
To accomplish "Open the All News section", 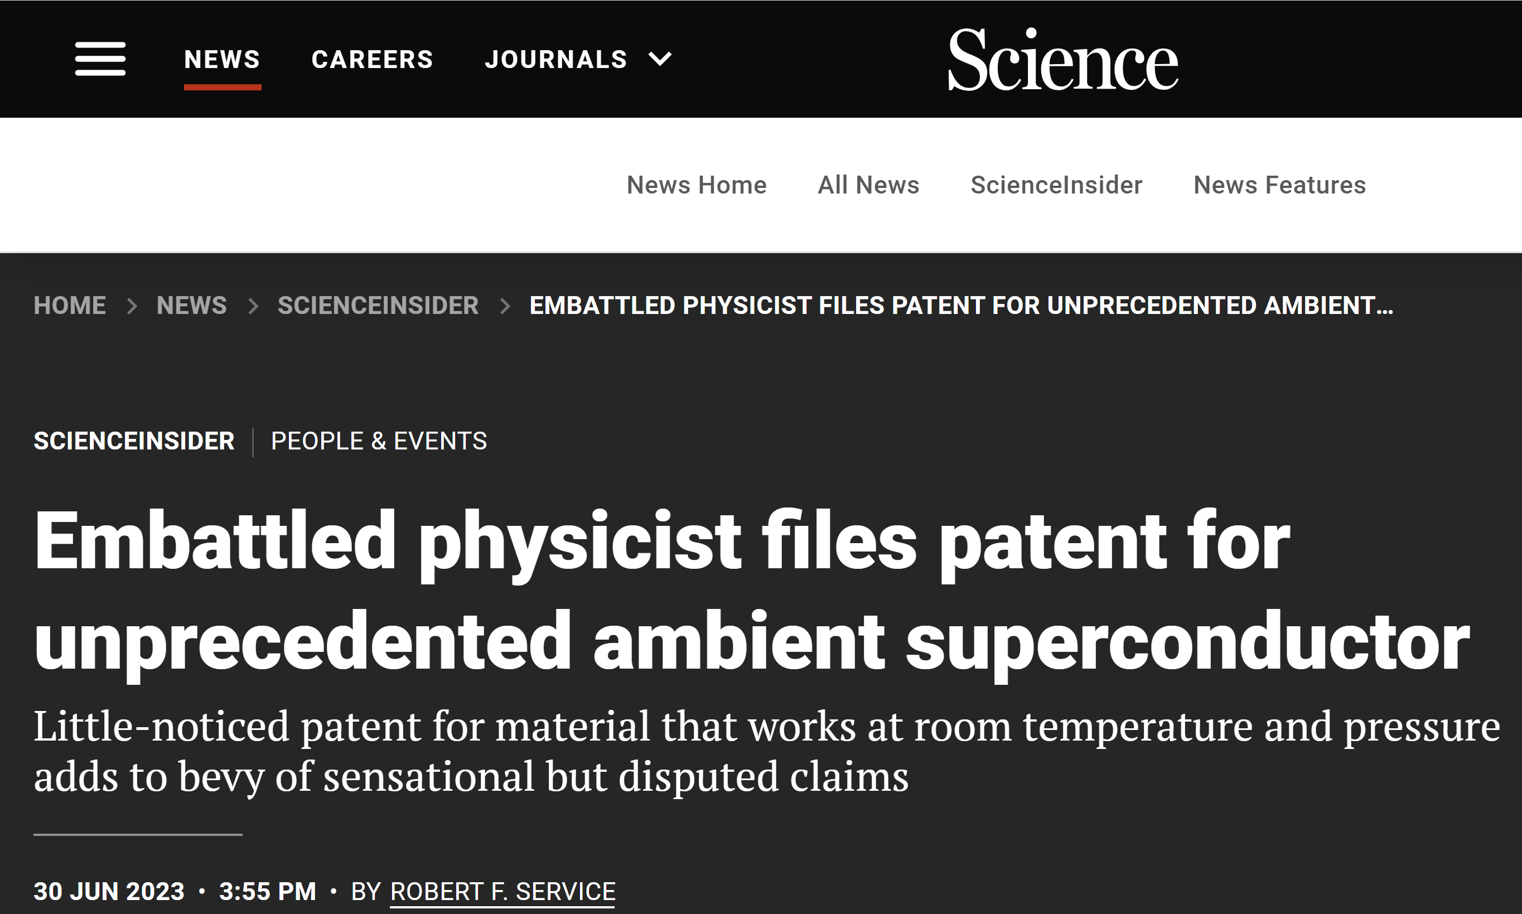I will click(x=868, y=185).
